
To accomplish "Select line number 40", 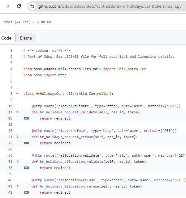I will tap(11, 180).
